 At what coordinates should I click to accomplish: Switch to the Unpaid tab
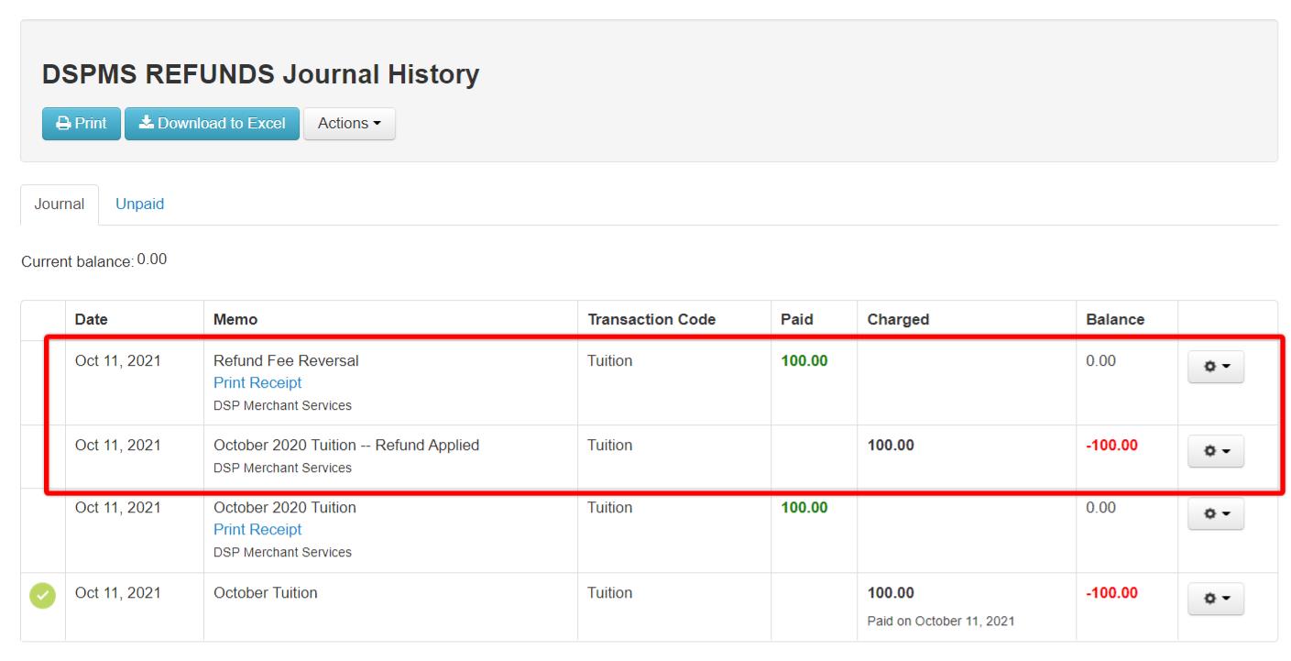pos(139,204)
